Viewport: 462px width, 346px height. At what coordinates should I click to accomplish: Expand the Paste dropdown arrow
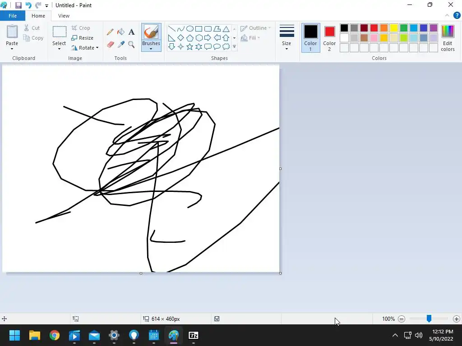12,49
